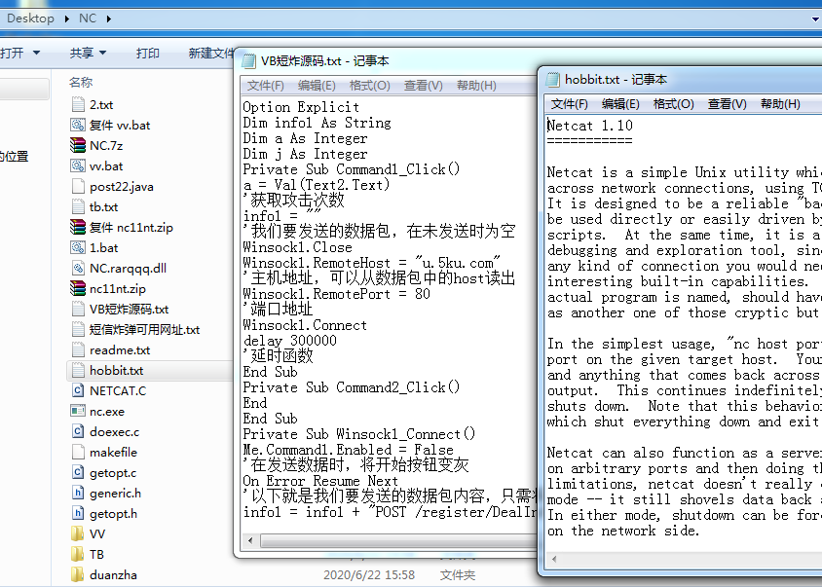Image resolution: width=822 pixels, height=587 pixels.
Task: Click NC in the address breadcrumb
Action: coord(88,18)
